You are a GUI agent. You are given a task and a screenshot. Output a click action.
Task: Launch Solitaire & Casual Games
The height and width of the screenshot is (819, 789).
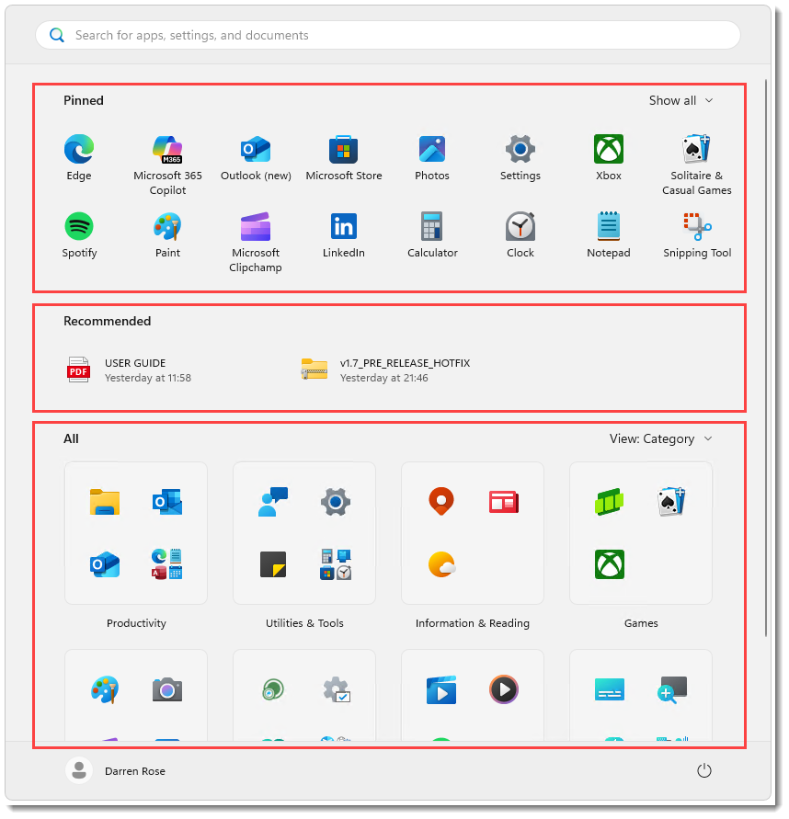696,149
